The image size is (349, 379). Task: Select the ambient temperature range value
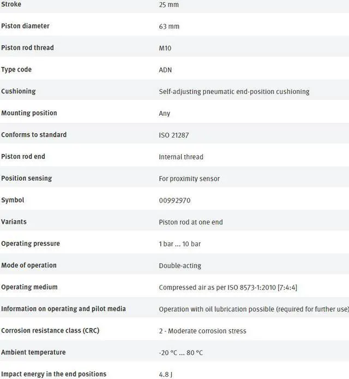181,353
